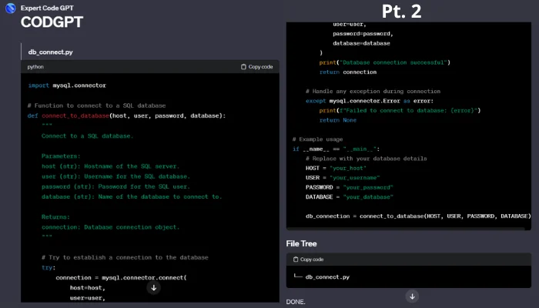This screenshot has width=539, height=308.
Task: Click the 'Failed to connect to database' print line
Action: coord(400,110)
